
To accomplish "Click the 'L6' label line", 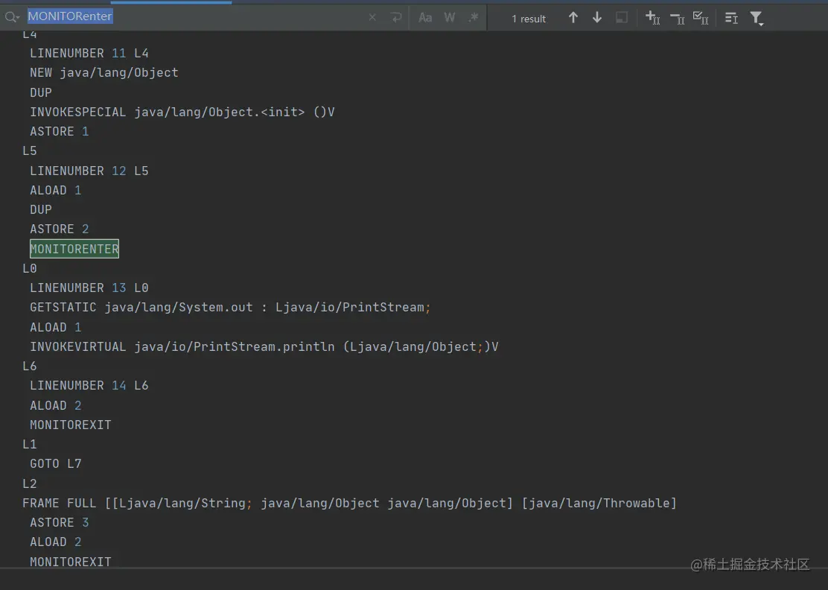I will (x=30, y=366).
